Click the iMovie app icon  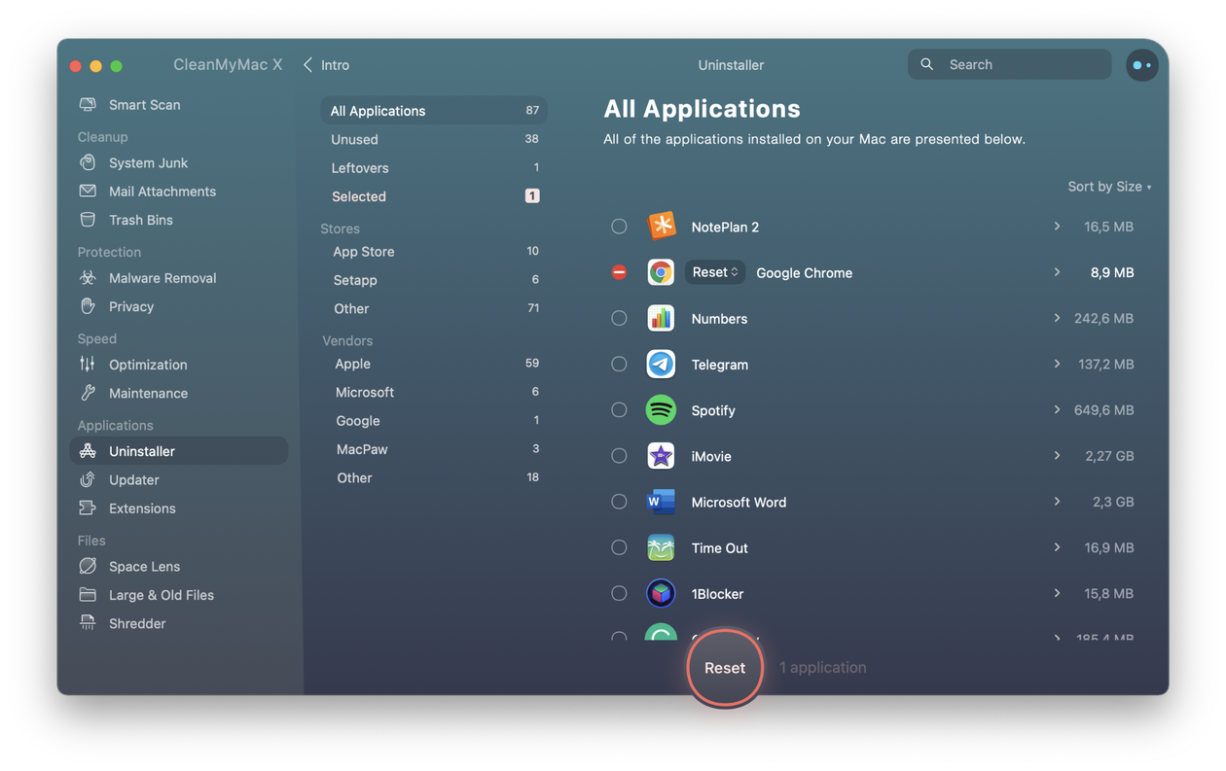[x=662, y=456]
